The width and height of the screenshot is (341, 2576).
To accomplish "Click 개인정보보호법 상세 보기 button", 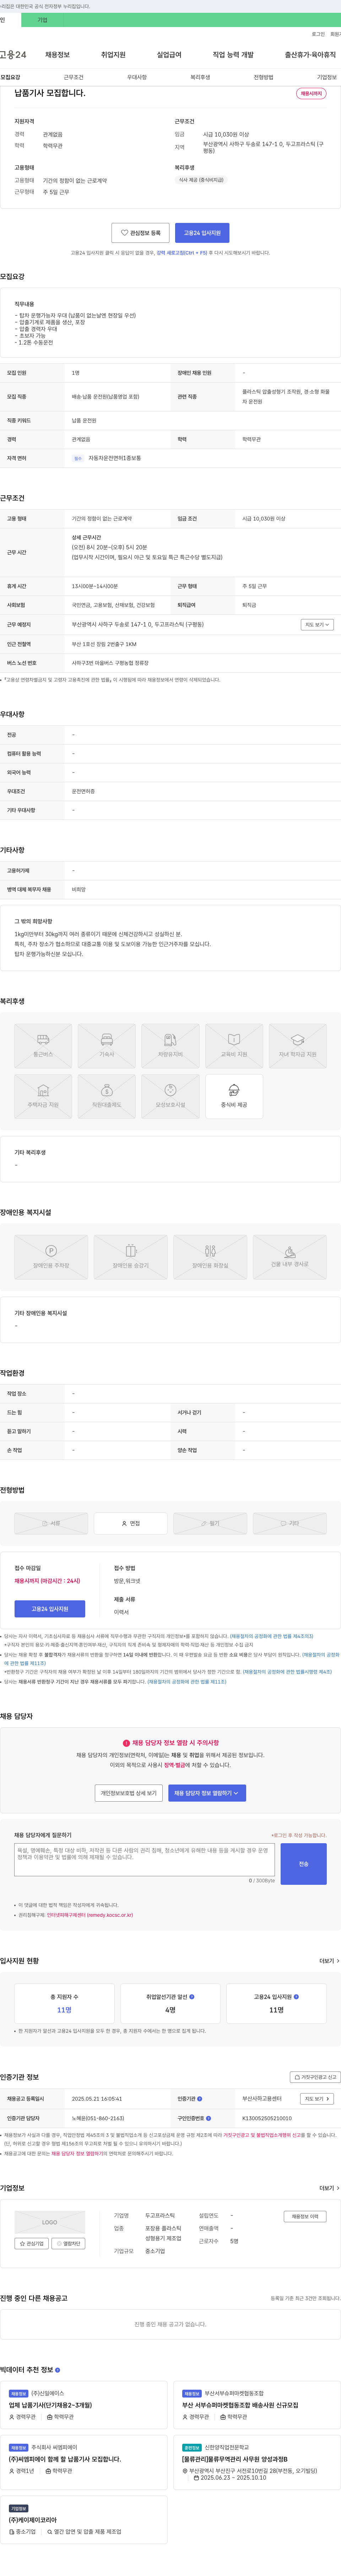I will (x=129, y=1793).
